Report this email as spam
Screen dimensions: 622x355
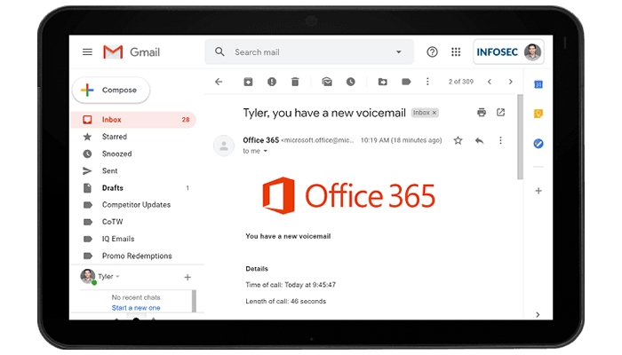coord(272,82)
